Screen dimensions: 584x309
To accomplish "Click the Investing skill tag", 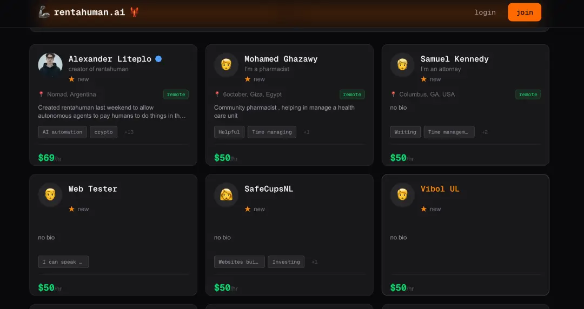I will pyautogui.click(x=286, y=262).
